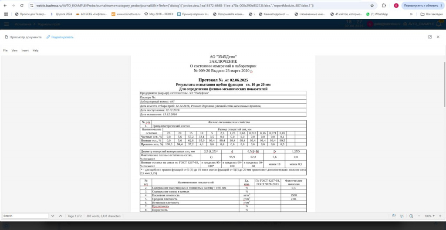Find previous match with up chevron
Viewport: 446px width, 230px height.
61,216
